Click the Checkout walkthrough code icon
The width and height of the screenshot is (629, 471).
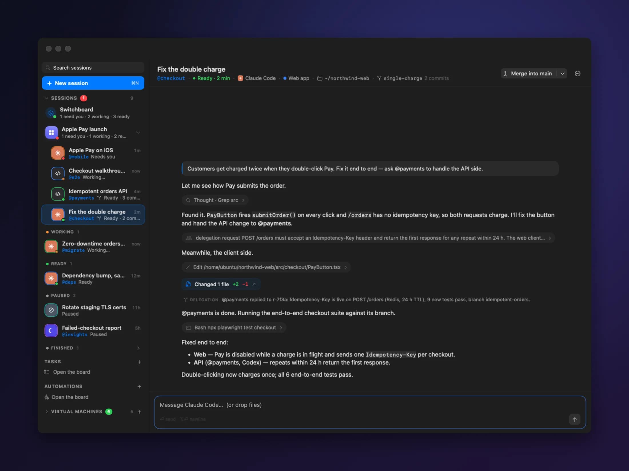click(x=58, y=174)
